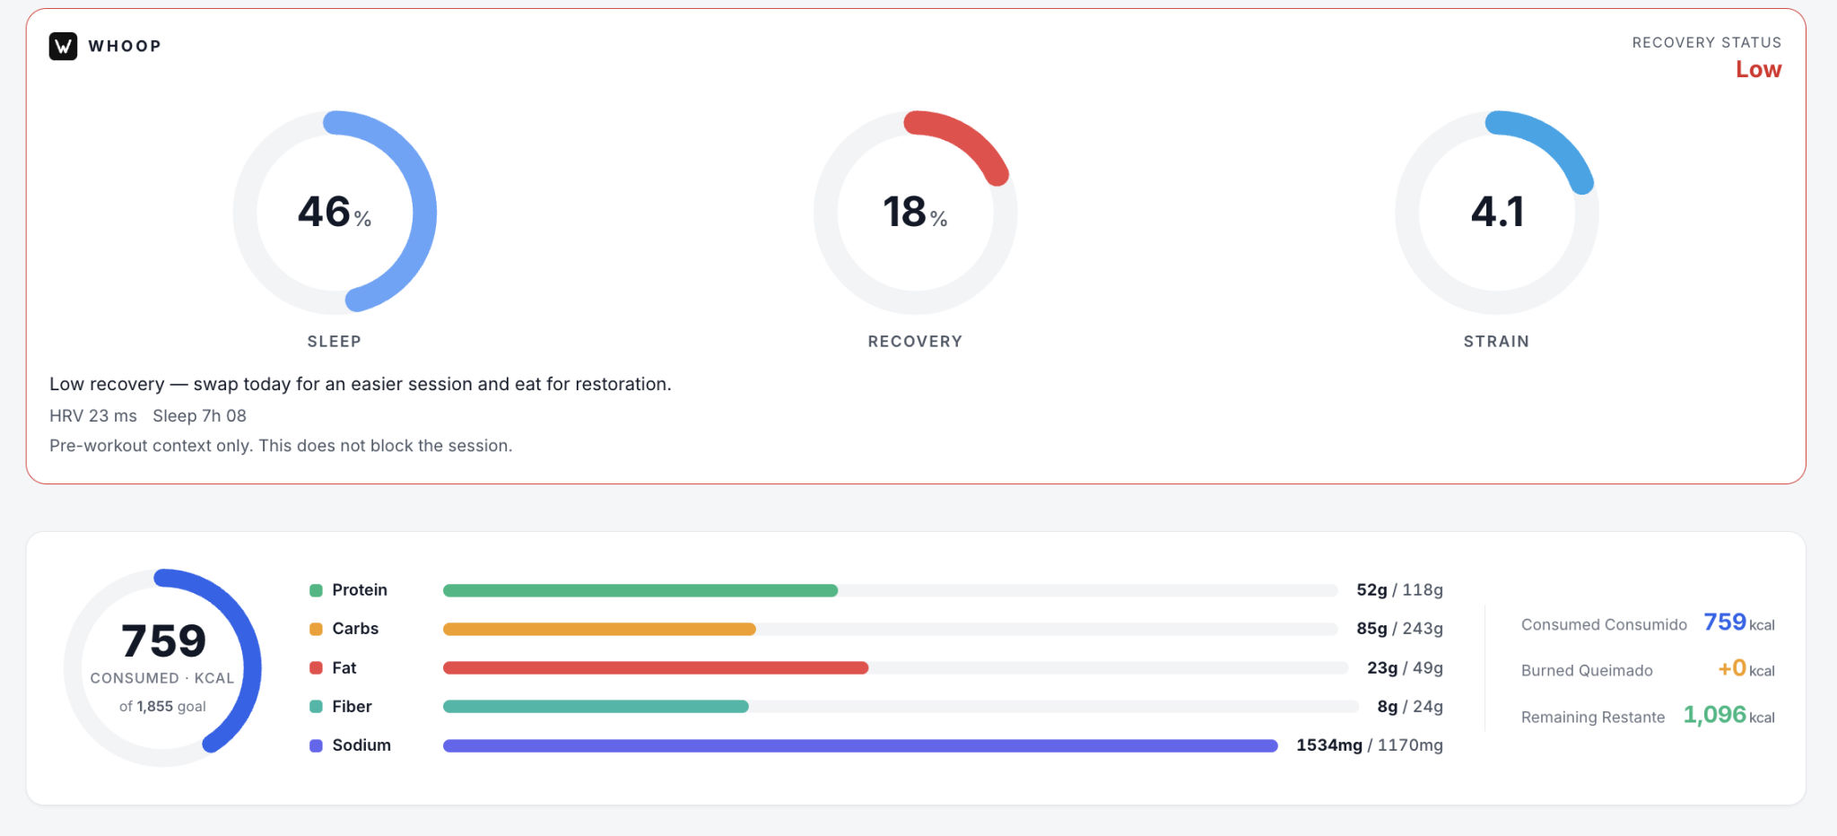Click the 759 consumed kcal ring

click(x=162, y=667)
